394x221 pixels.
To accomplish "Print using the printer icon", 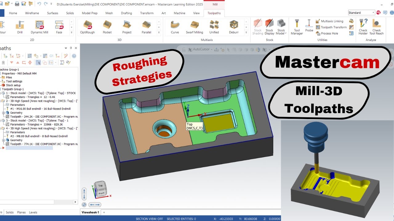I will [x=17, y=4].
